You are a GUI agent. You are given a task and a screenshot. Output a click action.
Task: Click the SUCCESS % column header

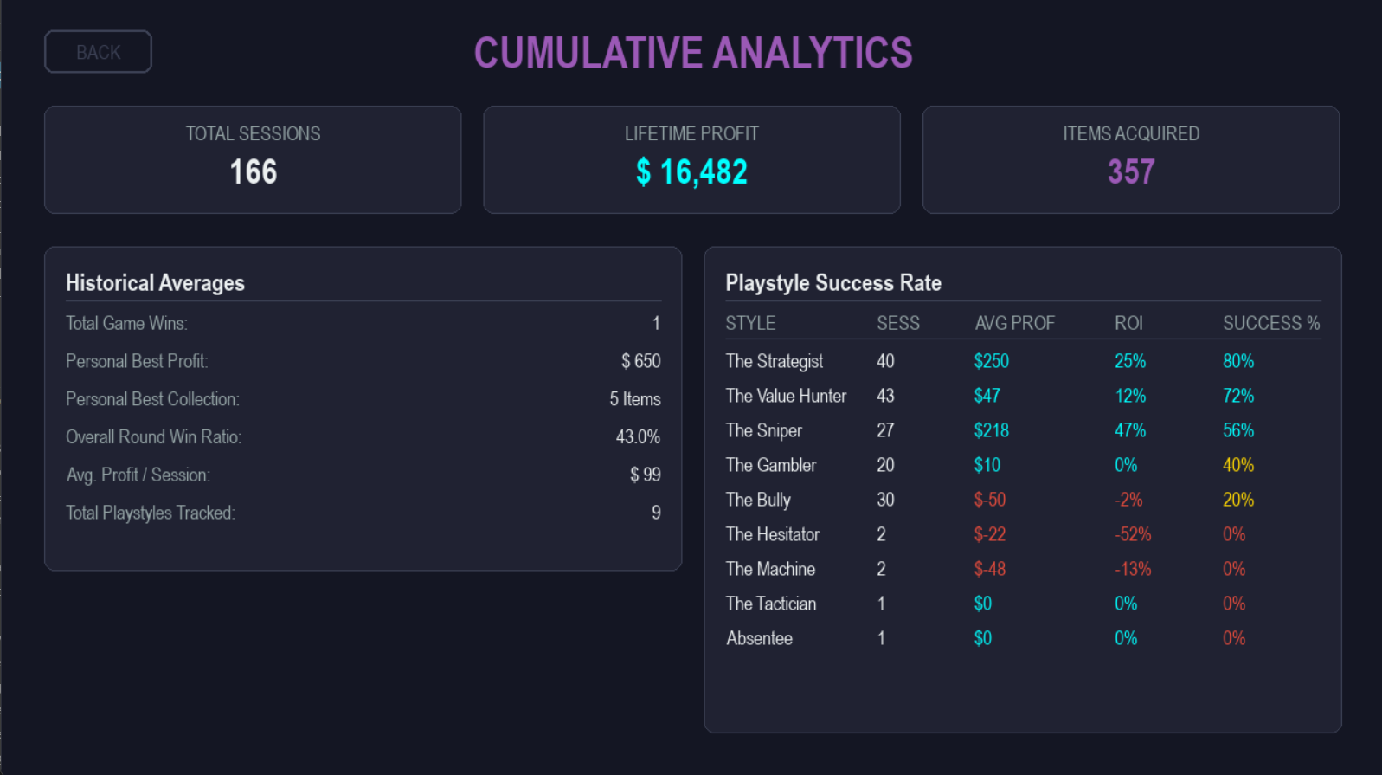point(1270,323)
